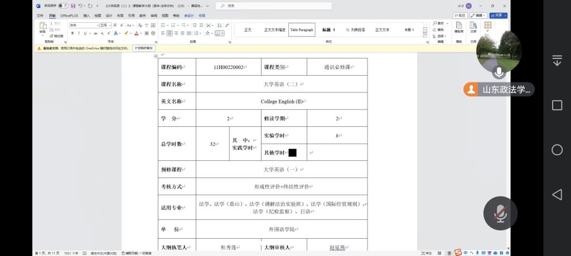The image size is (571, 256).
Task: Toggle Italic formatting
Action: (78, 33)
